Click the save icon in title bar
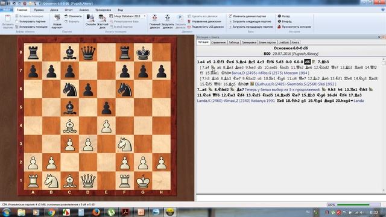The height and width of the screenshot is (217, 386). tap(8, 4)
